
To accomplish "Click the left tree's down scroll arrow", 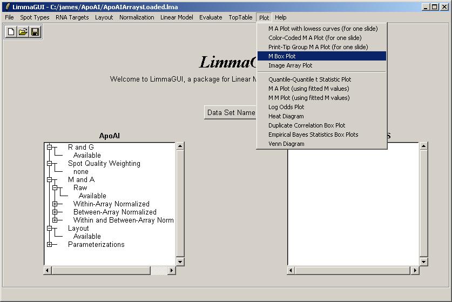I will click(180, 261).
